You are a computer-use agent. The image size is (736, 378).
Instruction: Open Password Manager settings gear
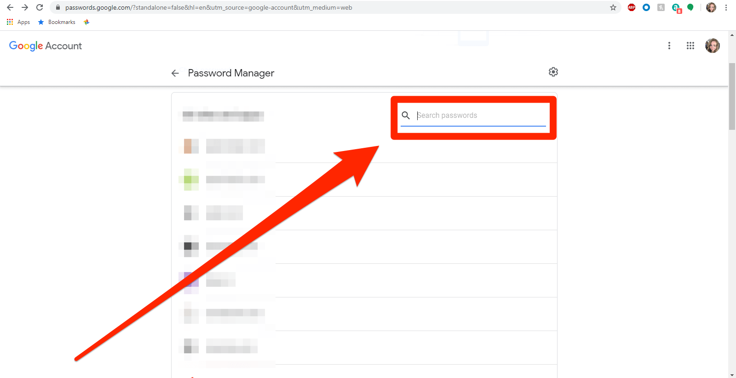click(x=553, y=72)
